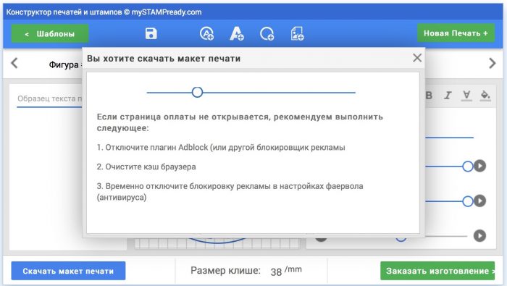Go to the next element with the right chevron
This screenshot has width=507, height=286.
[x=492, y=63]
